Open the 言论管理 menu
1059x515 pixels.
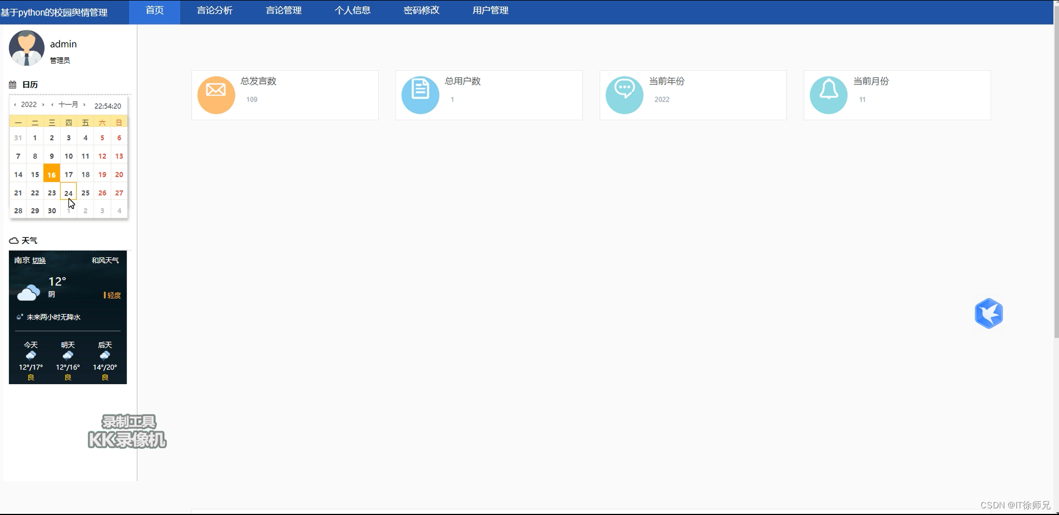point(284,10)
